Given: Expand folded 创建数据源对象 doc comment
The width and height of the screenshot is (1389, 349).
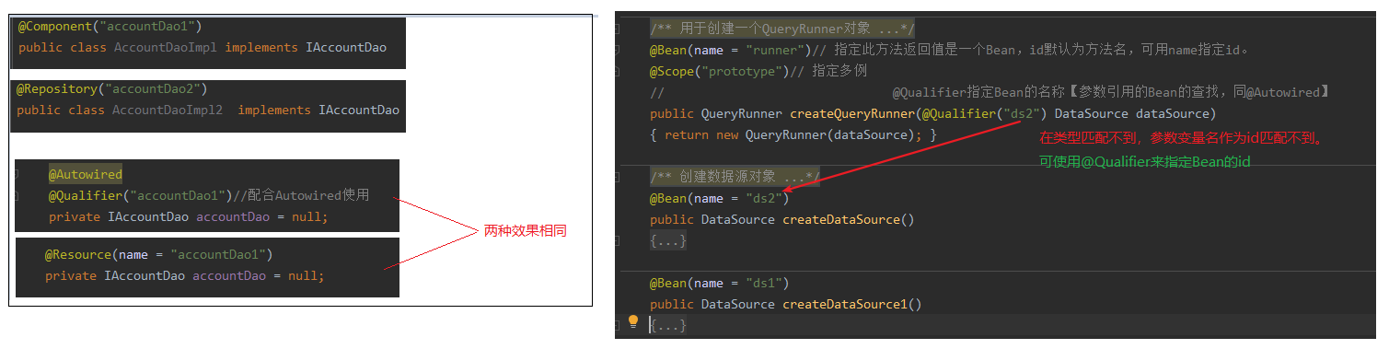Looking at the screenshot, I should (735, 177).
